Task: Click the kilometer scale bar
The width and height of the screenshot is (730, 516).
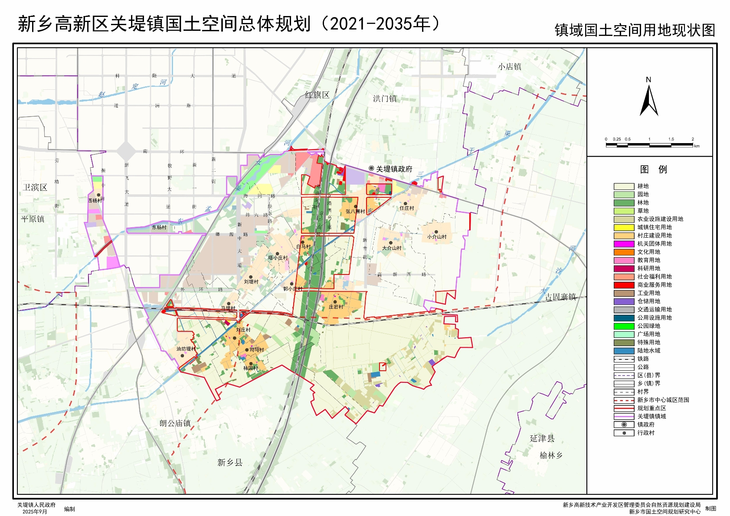Action: click(649, 145)
